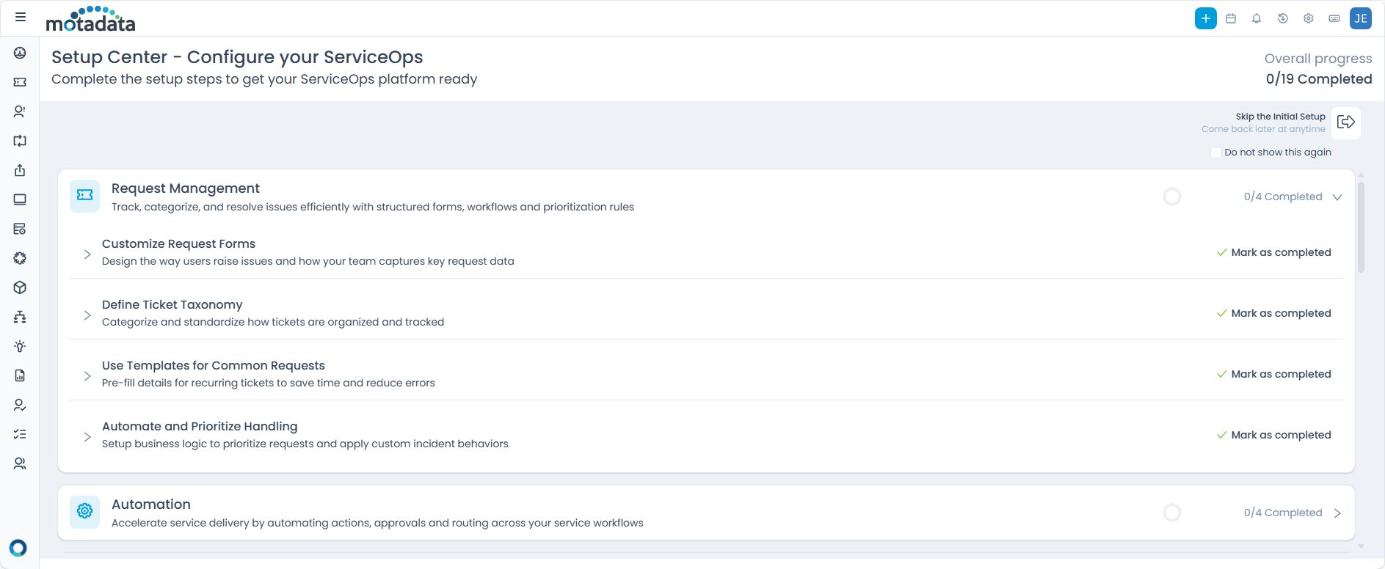1385x569 pixels.
Task: Open the calendar icon in header
Action: 1231,18
